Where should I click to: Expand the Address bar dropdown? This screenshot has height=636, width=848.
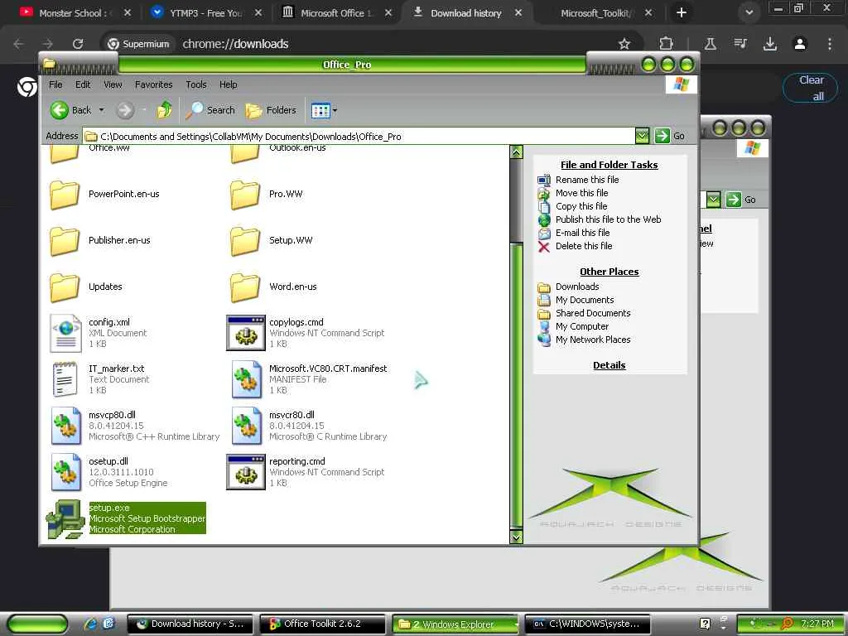(642, 136)
